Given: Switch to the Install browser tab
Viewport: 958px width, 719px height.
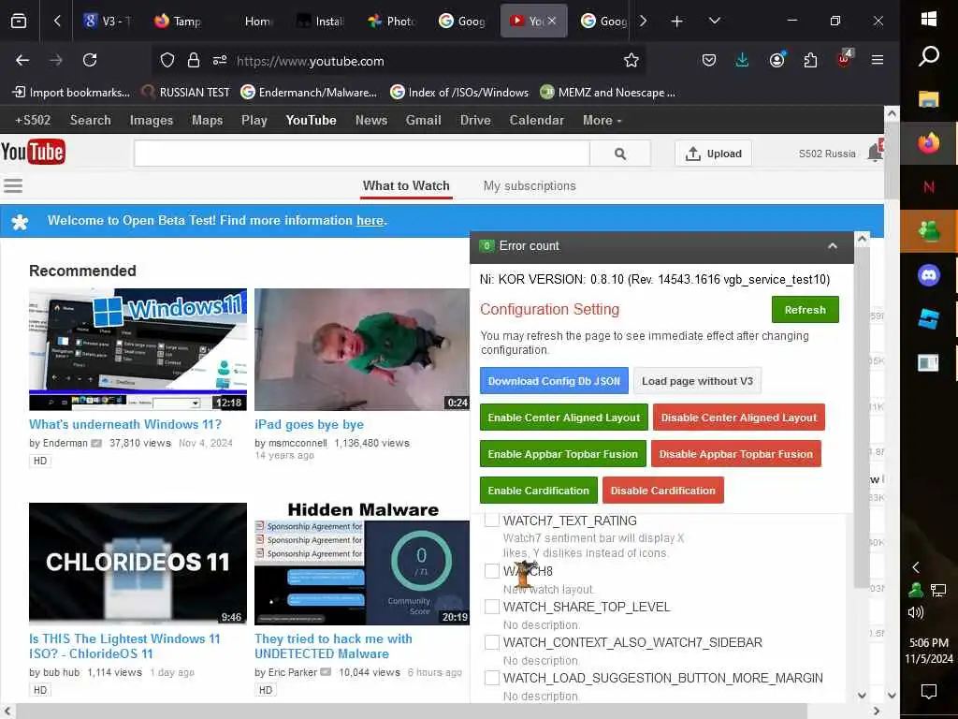Looking at the screenshot, I should (x=320, y=22).
